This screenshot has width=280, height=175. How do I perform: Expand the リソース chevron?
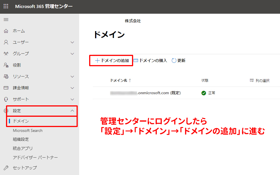point(72,77)
